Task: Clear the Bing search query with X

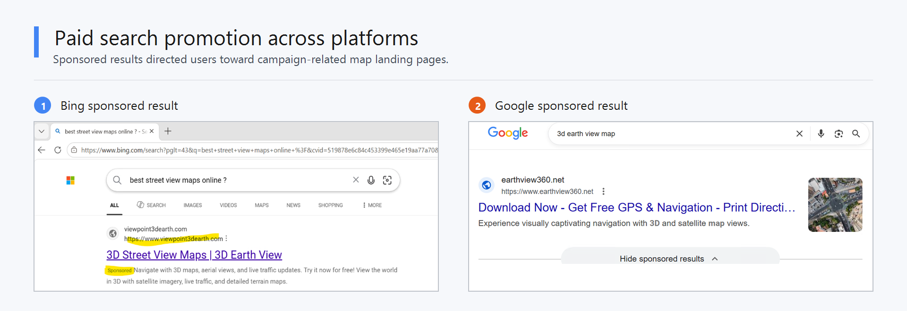Action: point(356,180)
